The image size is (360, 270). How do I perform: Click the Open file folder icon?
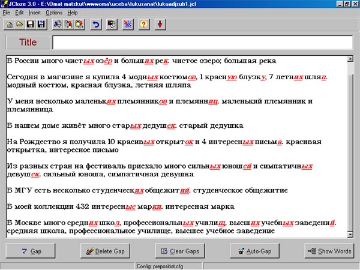pos(20,25)
